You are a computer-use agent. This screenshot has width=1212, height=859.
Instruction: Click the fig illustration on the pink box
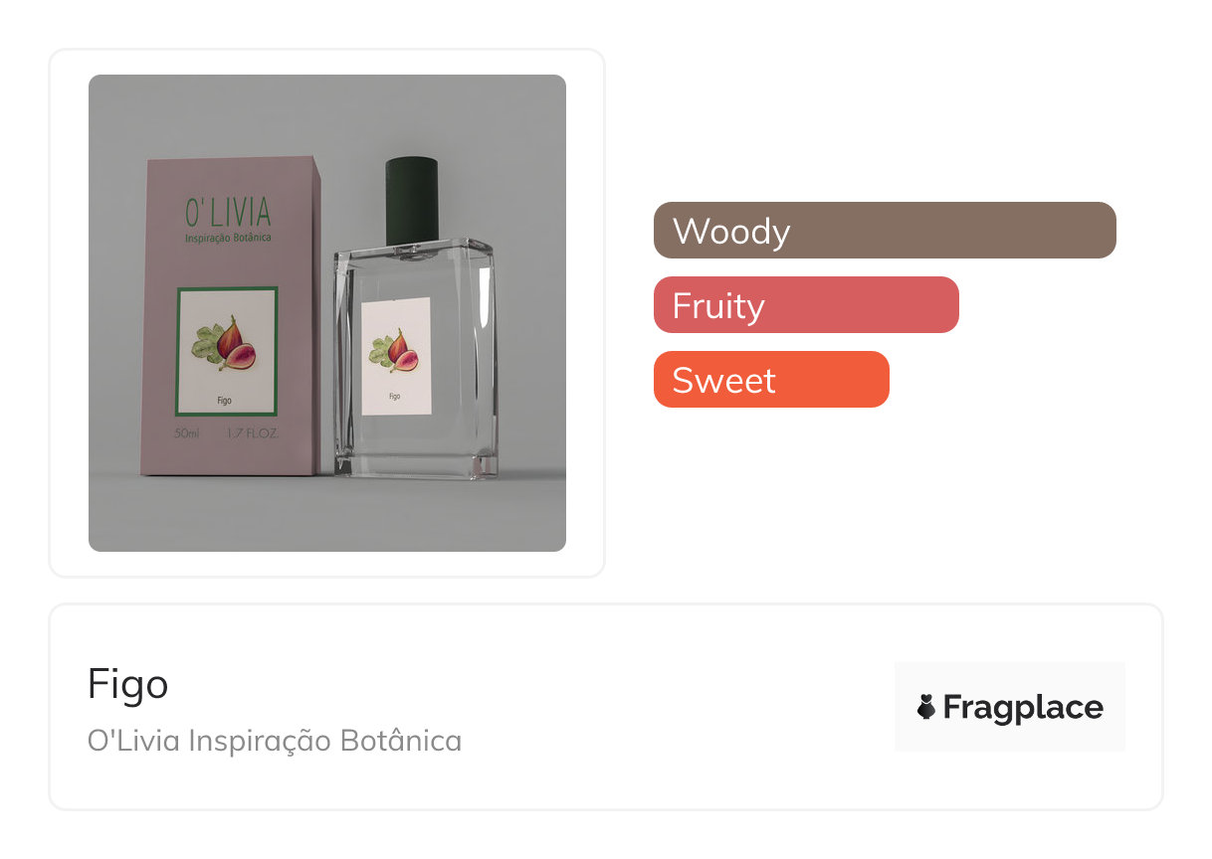point(227,344)
